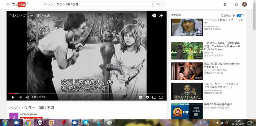Open the oohigasi yutaka channel name
Image resolution: width=256 pixels, height=126 pixels.
pyautogui.click(x=28, y=114)
